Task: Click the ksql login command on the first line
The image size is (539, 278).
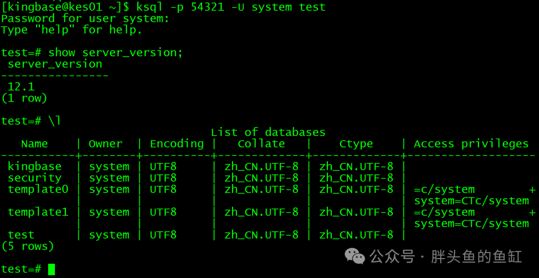Action: [231, 7]
